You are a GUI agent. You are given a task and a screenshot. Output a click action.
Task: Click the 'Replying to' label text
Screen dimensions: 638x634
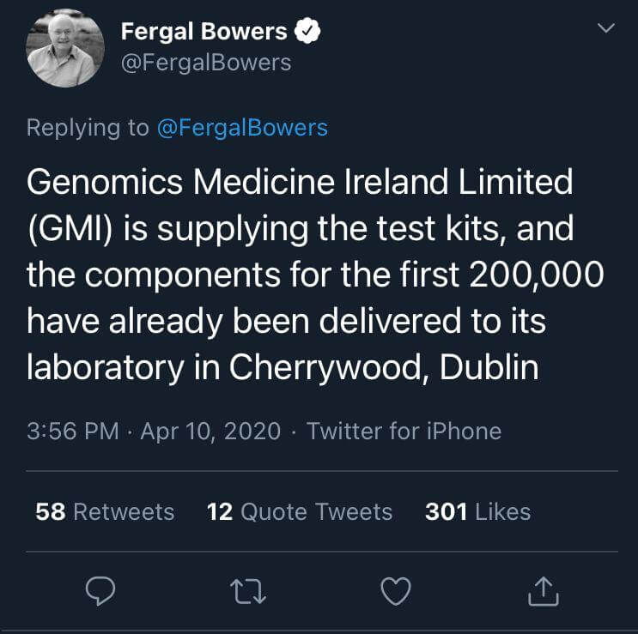click(88, 128)
